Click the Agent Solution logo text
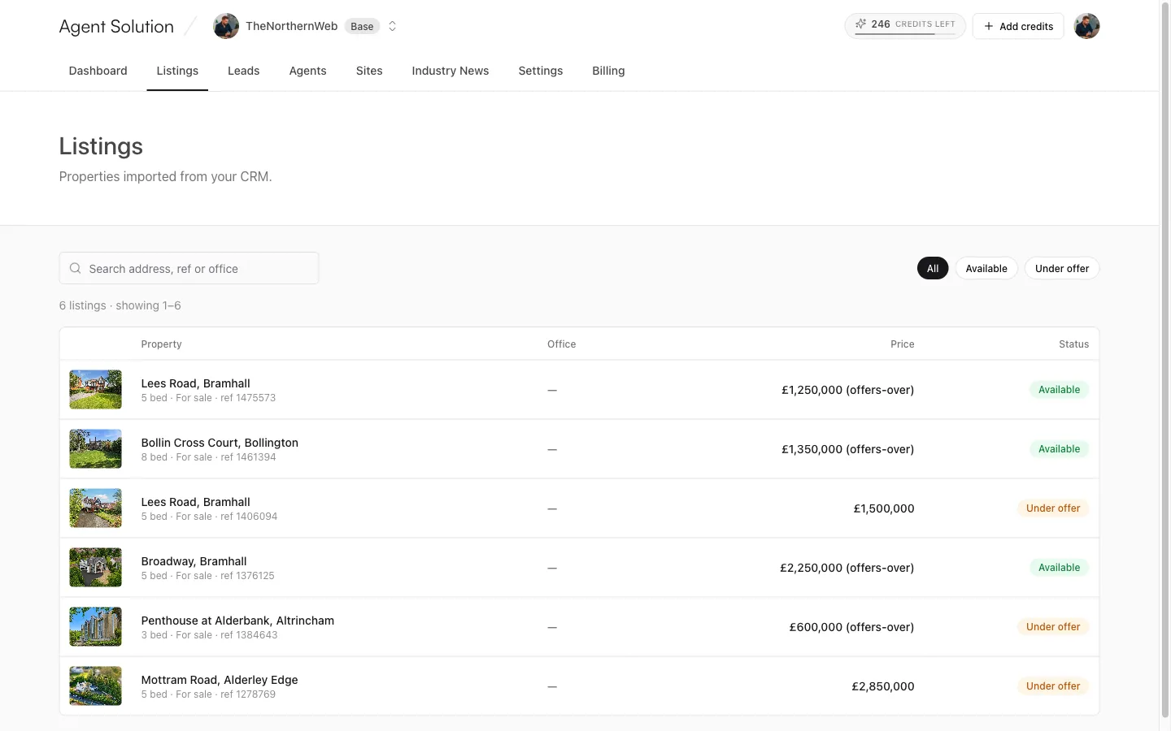Screen dimensions: 1171x731 [x=116, y=26]
